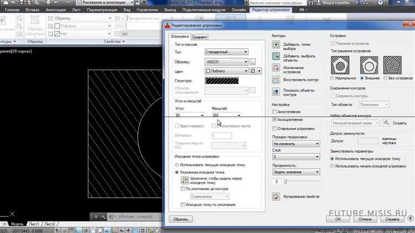
Task: Click the 'Создать' new boundary set icon
Action: pyautogui.click(x=386, y=123)
